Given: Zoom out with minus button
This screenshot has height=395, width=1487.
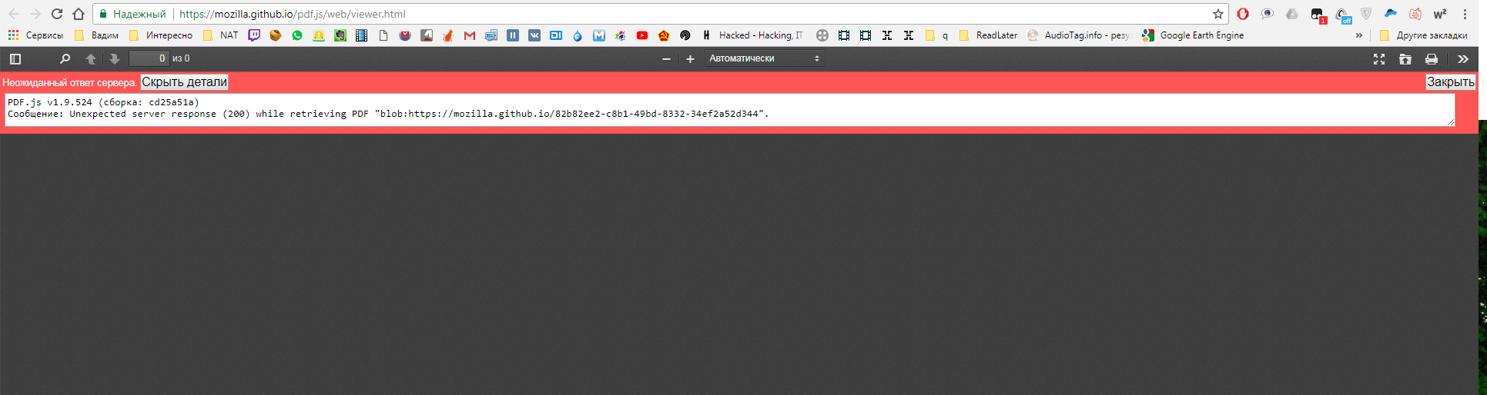Looking at the screenshot, I should [x=667, y=58].
